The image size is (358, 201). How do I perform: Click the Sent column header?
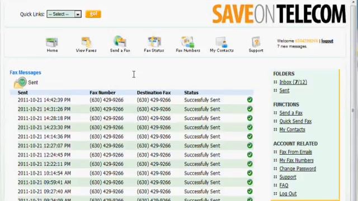tap(23, 93)
